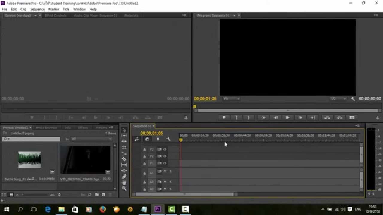Viewport: 383px width, 215px height.
Task: Open Timeline panel flyout menu
Action: (357, 126)
